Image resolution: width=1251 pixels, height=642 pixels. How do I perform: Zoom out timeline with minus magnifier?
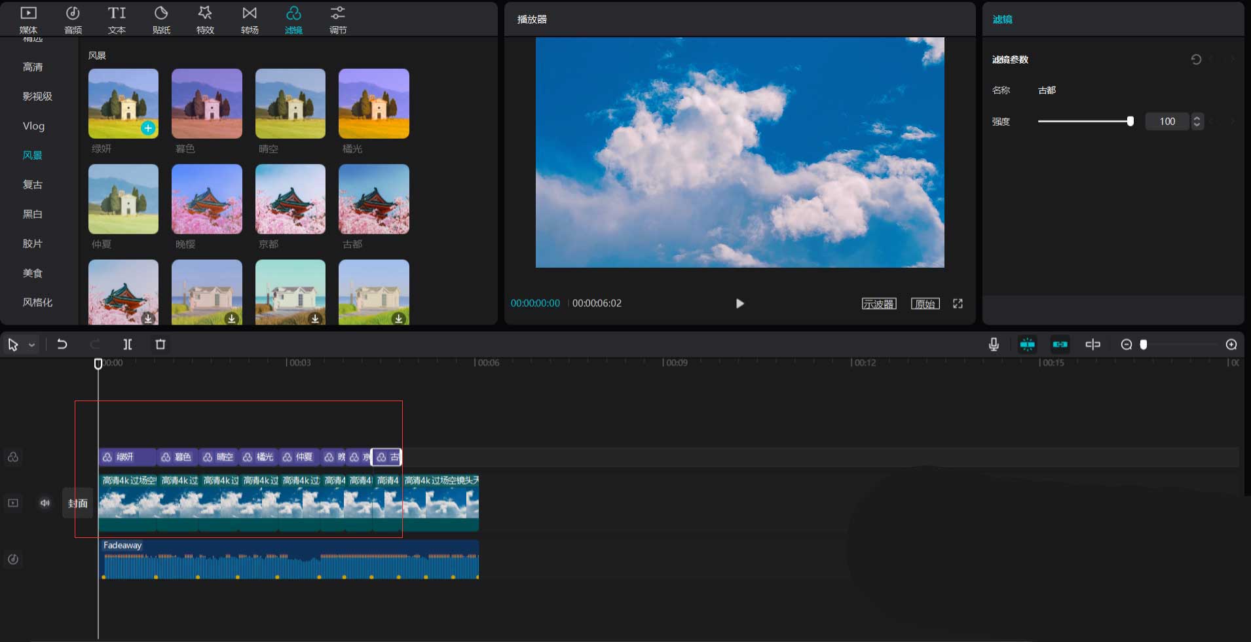1127,344
